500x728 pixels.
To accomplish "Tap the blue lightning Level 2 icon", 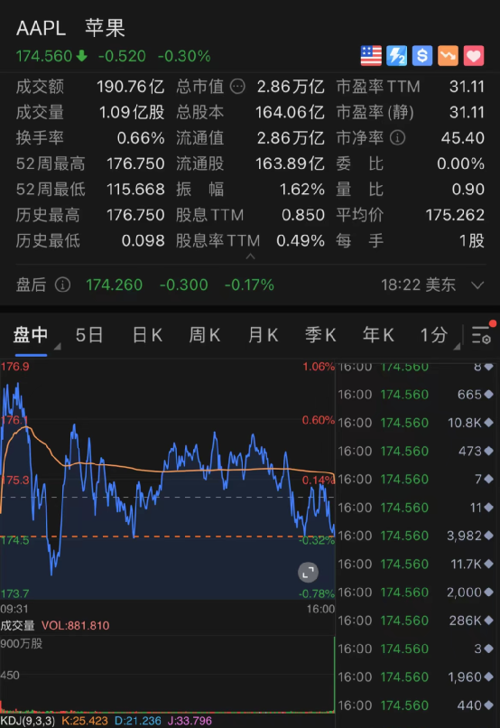I will click(x=396, y=56).
